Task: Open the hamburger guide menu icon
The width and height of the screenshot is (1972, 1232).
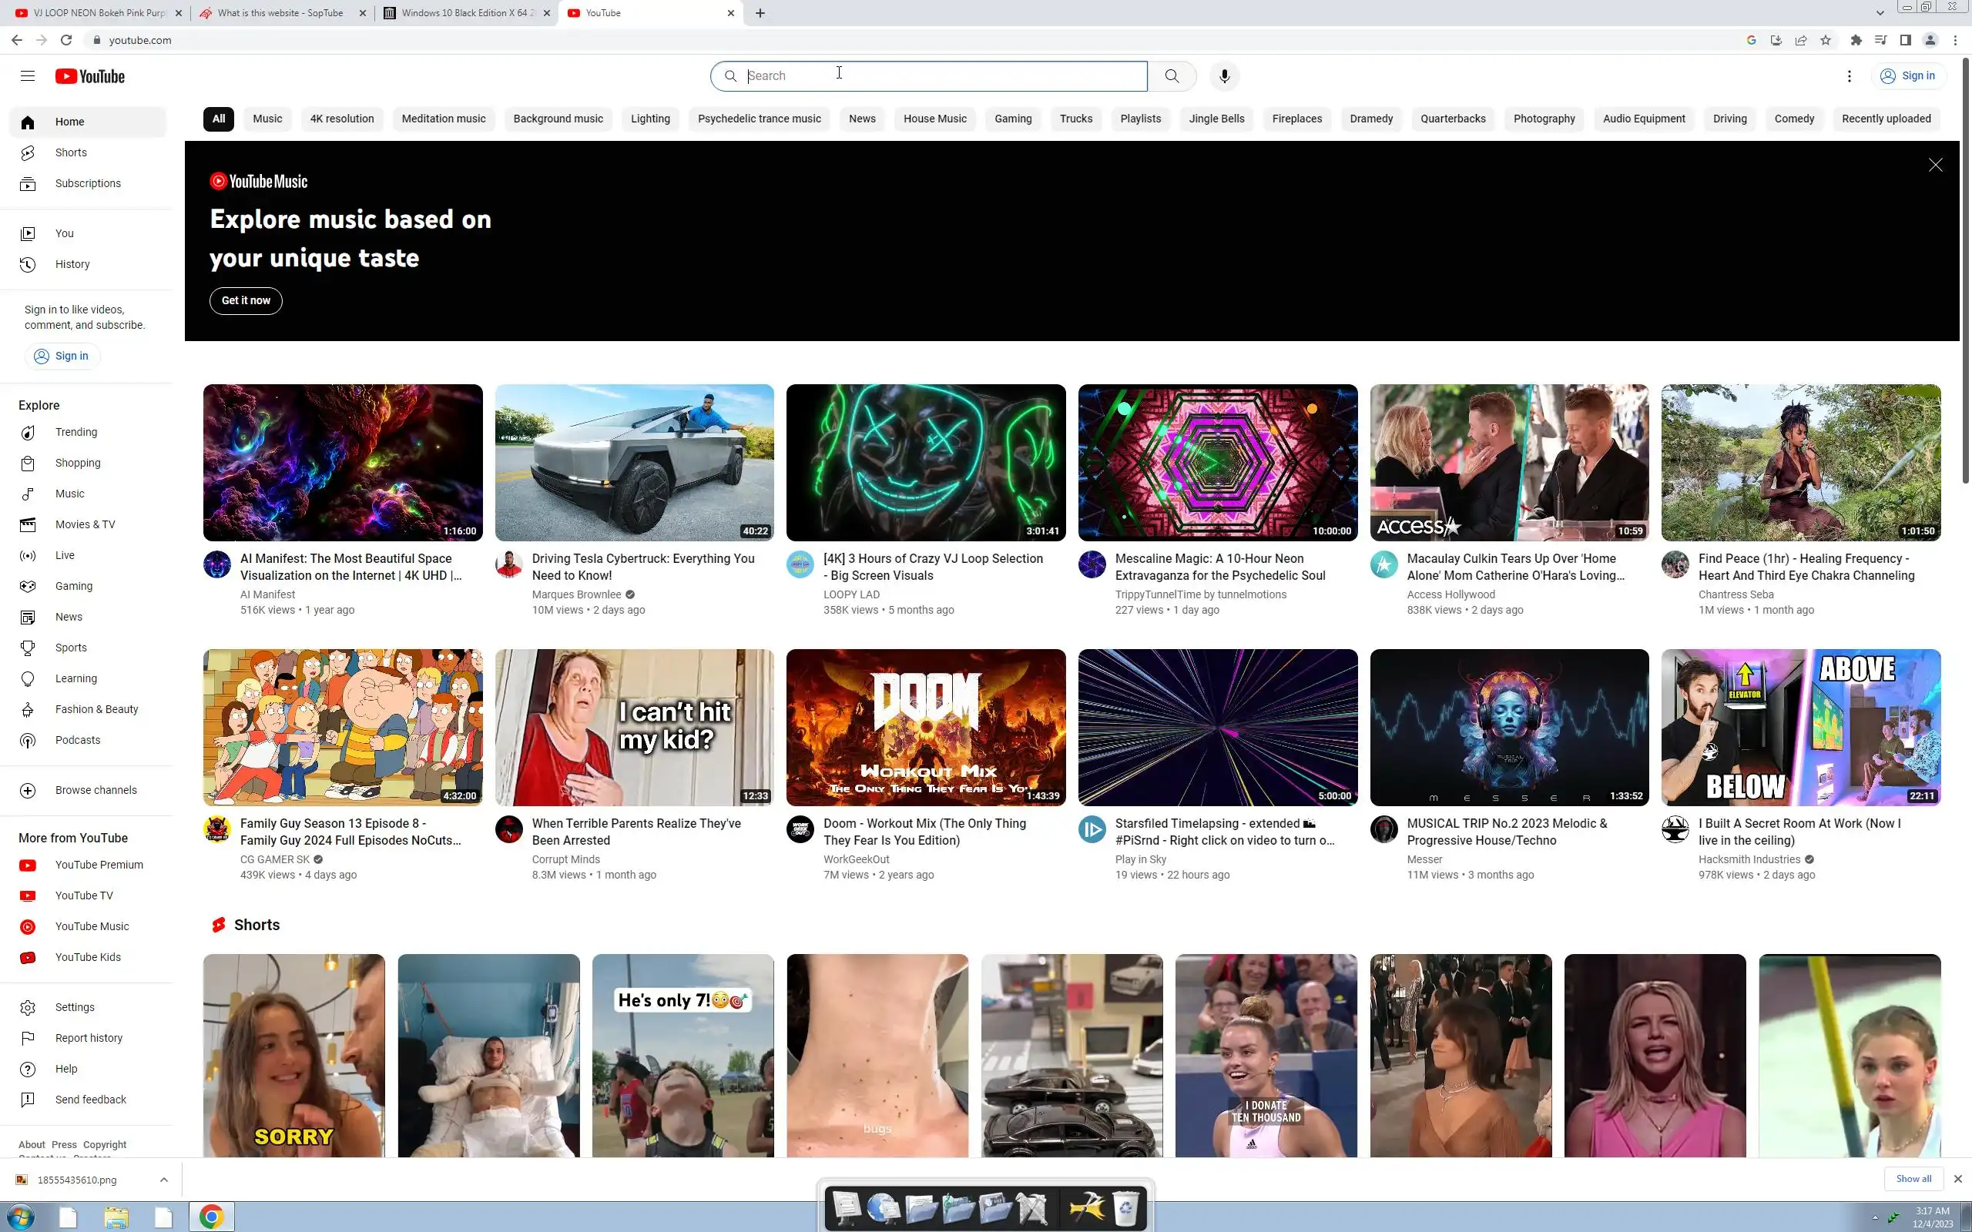Action: click(28, 75)
